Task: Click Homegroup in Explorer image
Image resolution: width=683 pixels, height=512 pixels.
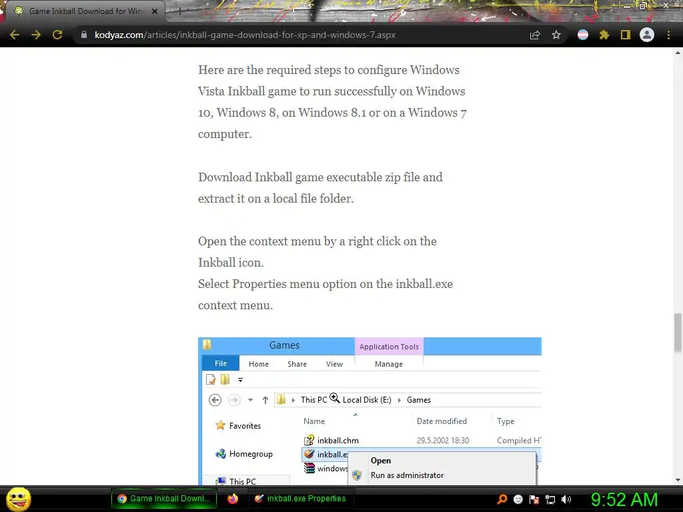Action: point(251,453)
